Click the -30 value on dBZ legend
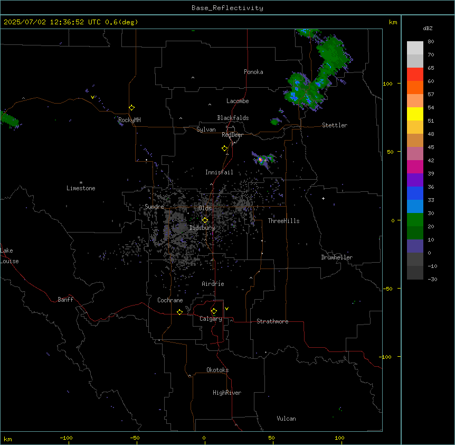The image size is (455, 445). tap(432, 279)
